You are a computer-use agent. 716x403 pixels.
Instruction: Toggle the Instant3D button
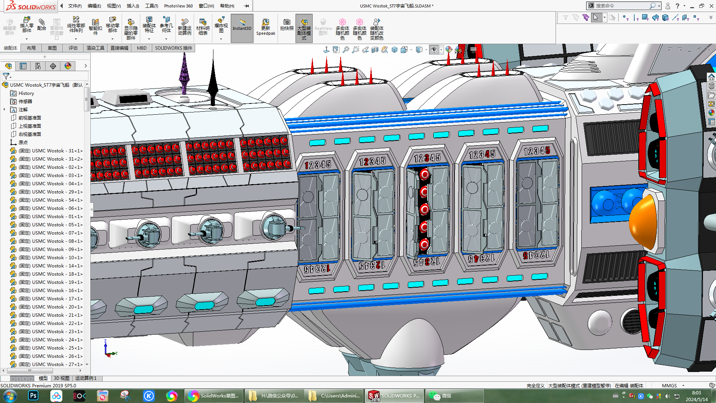pos(242,25)
